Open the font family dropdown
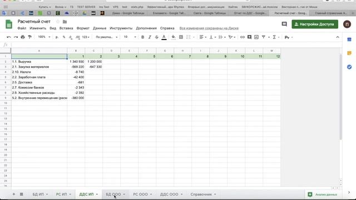 click(x=106, y=37)
